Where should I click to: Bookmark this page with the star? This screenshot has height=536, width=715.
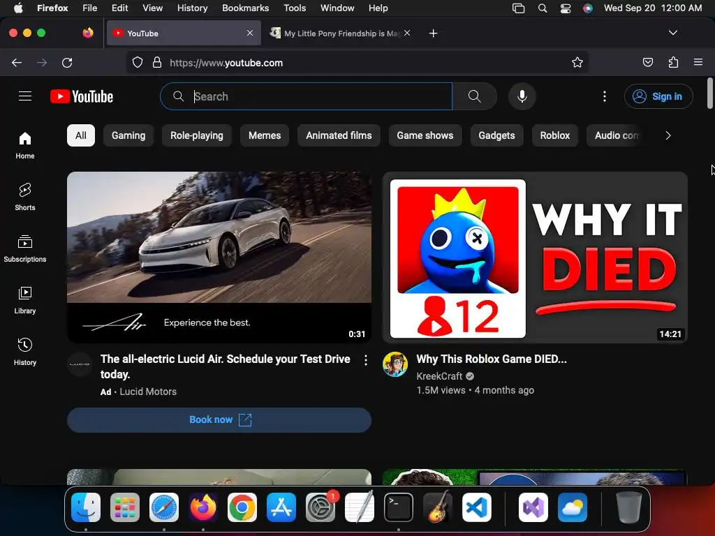pyautogui.click(x=577, y=62)
